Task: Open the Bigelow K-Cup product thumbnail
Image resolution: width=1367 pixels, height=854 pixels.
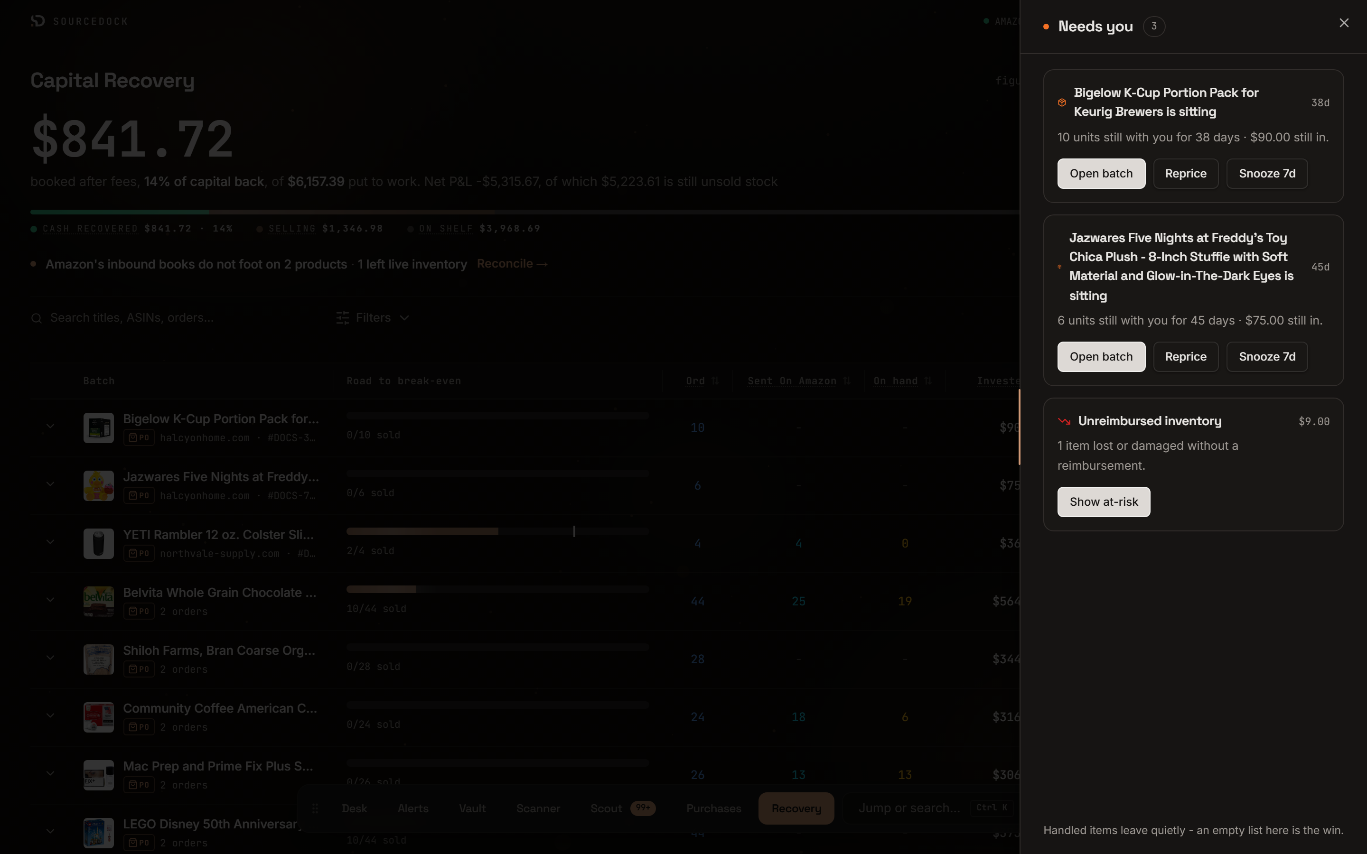Action: click(99, 427)
